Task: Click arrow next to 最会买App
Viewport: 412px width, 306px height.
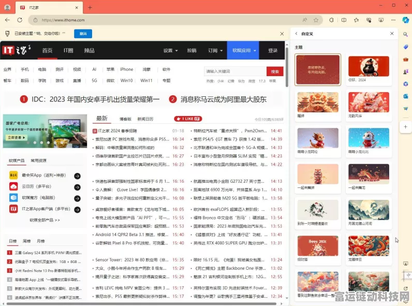Action: [77, 176]
